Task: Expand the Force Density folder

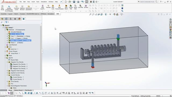Action: [7, 81]
